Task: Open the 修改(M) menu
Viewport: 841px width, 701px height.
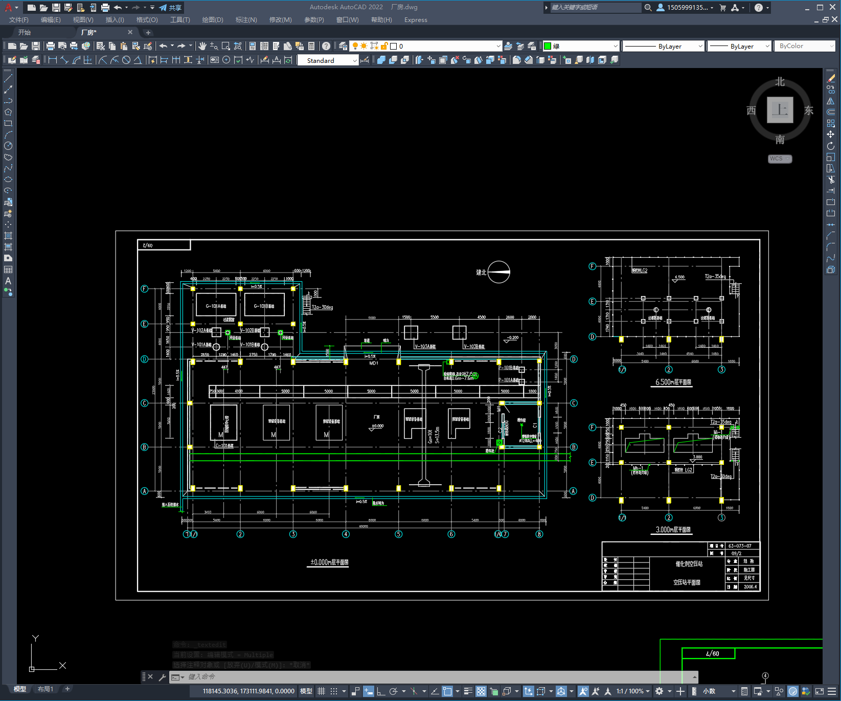Action: pyautogui.click(x=280, y=20)
